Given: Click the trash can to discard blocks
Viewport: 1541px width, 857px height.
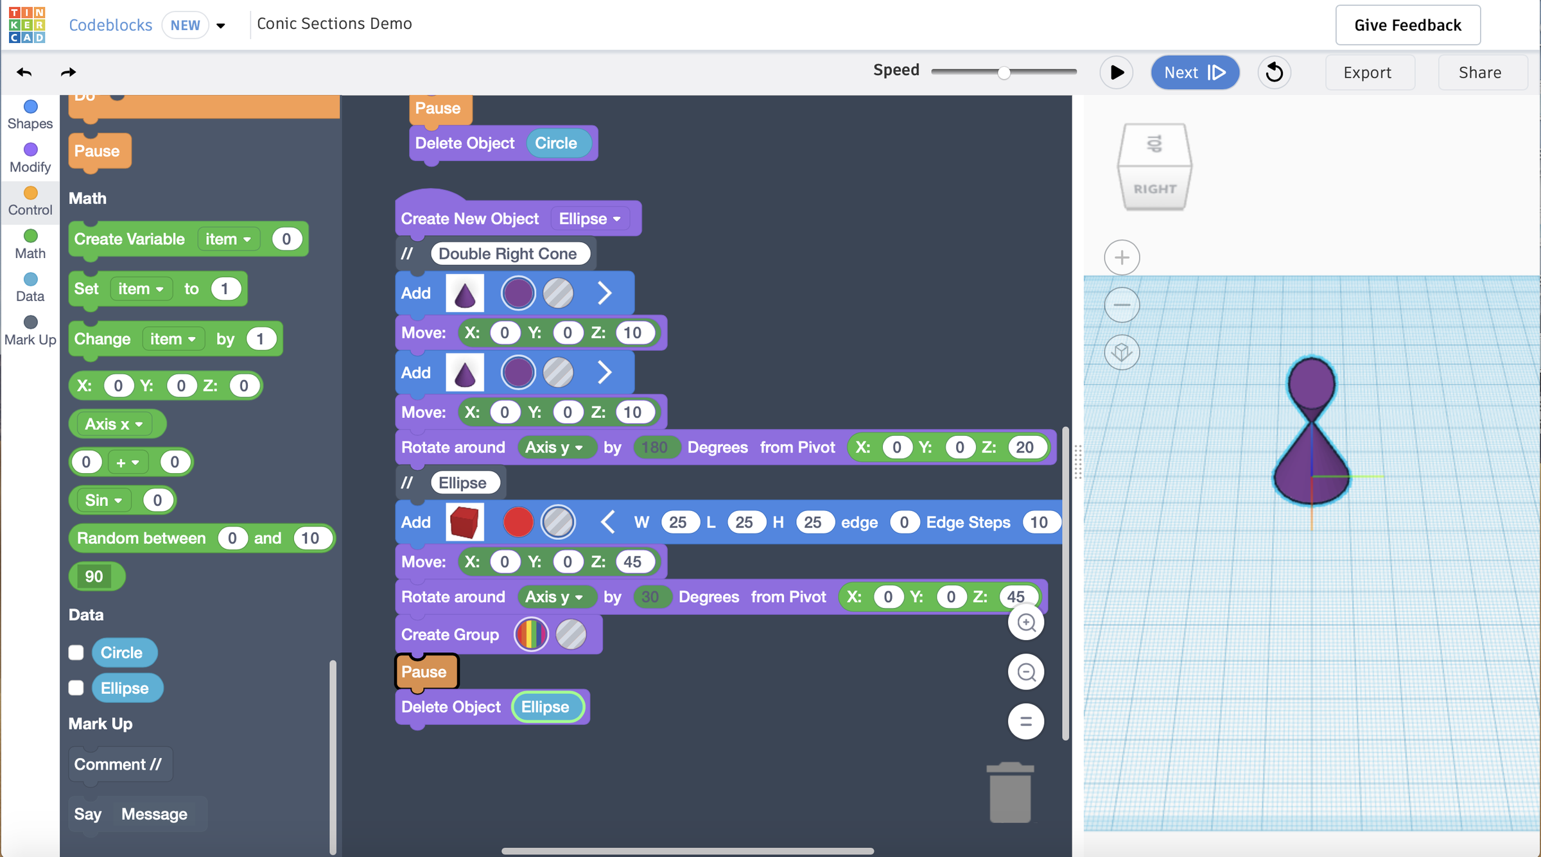Looking at the screenshot, I should 1010,792.
